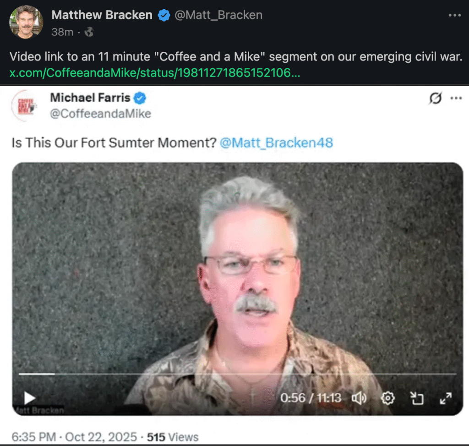This screenshot has width=469, height=446.
Task: Play the video with the play button
Action: pyautogui.click(x=30, y=398)
